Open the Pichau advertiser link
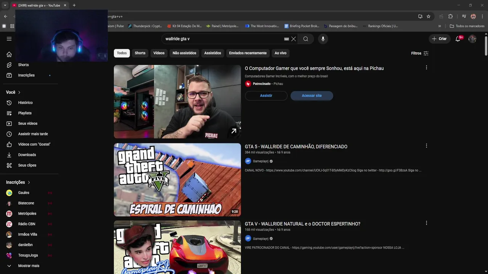488x274 pixels. coord(278,84)
